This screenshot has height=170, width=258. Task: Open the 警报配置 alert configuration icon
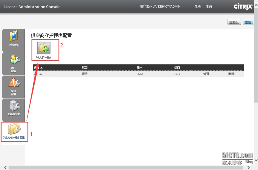click(x=14, y=86)
